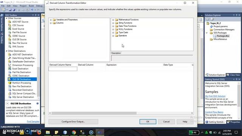Select XML Source item
Screen dimensions: 242x136
18,46
